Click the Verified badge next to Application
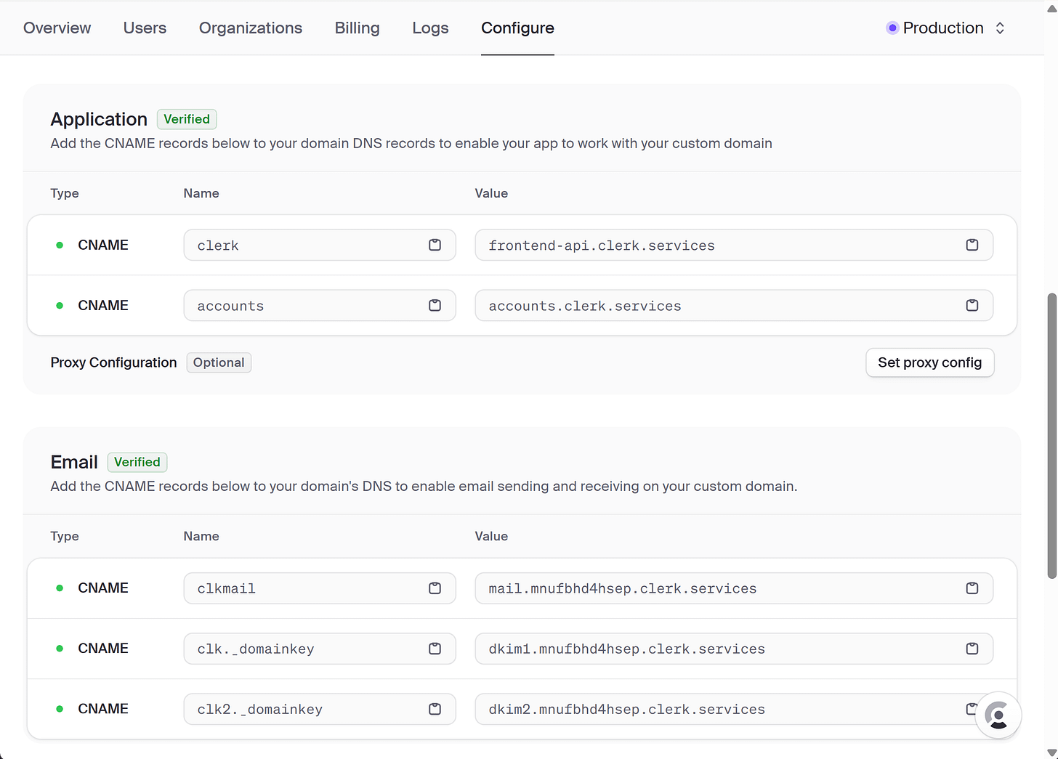Viewport: 1058px width, 759px height. (x=187, y=119)
